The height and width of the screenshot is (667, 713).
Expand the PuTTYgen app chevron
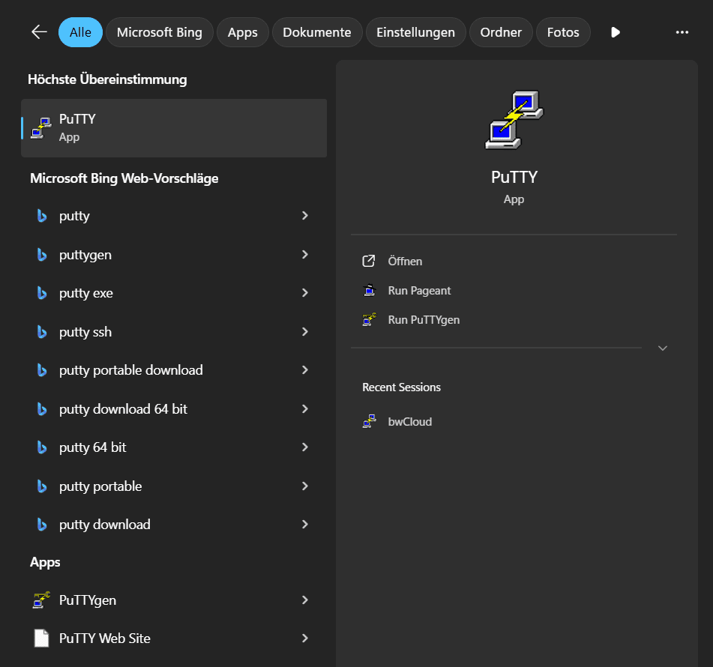(x=305, y=600)
